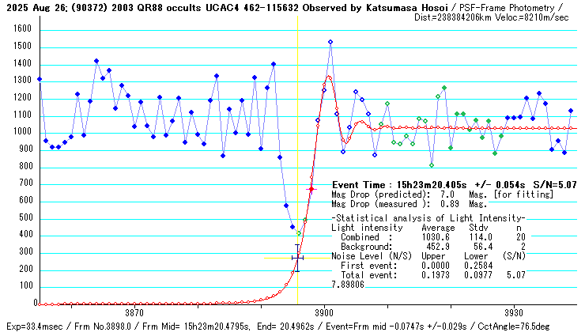Click the black error bar cross

click(x=297, y=258)
